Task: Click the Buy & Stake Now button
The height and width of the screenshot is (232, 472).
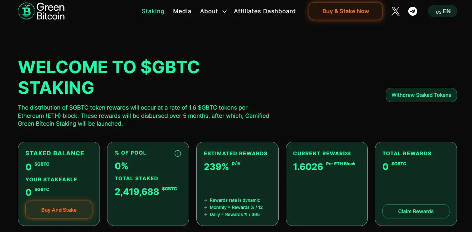Action: tap(346, 11)
